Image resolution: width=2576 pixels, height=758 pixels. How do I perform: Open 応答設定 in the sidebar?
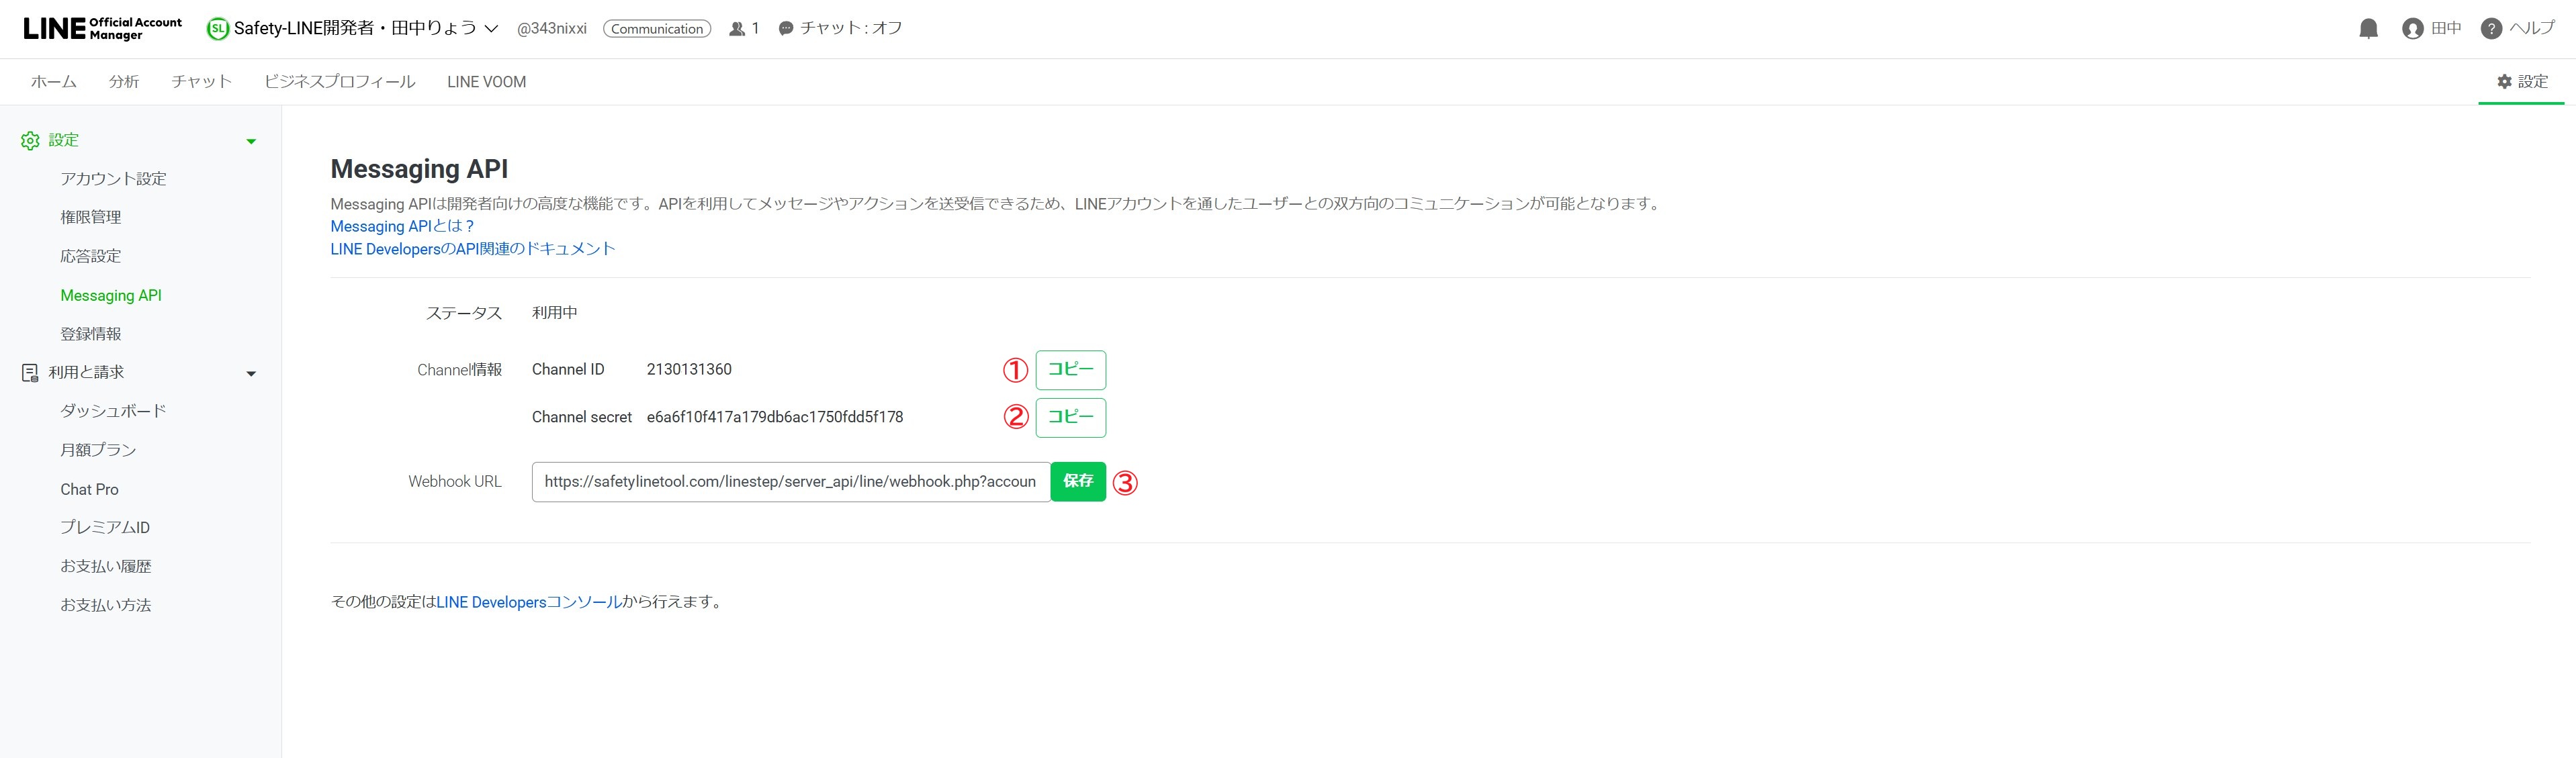[90, 256]
